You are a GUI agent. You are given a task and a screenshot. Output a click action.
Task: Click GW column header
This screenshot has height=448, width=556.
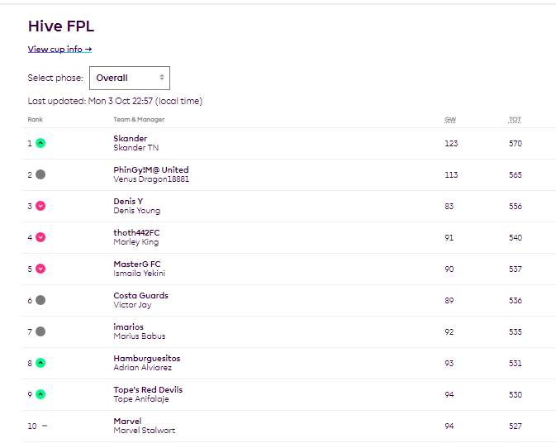[x=450, y=120]
